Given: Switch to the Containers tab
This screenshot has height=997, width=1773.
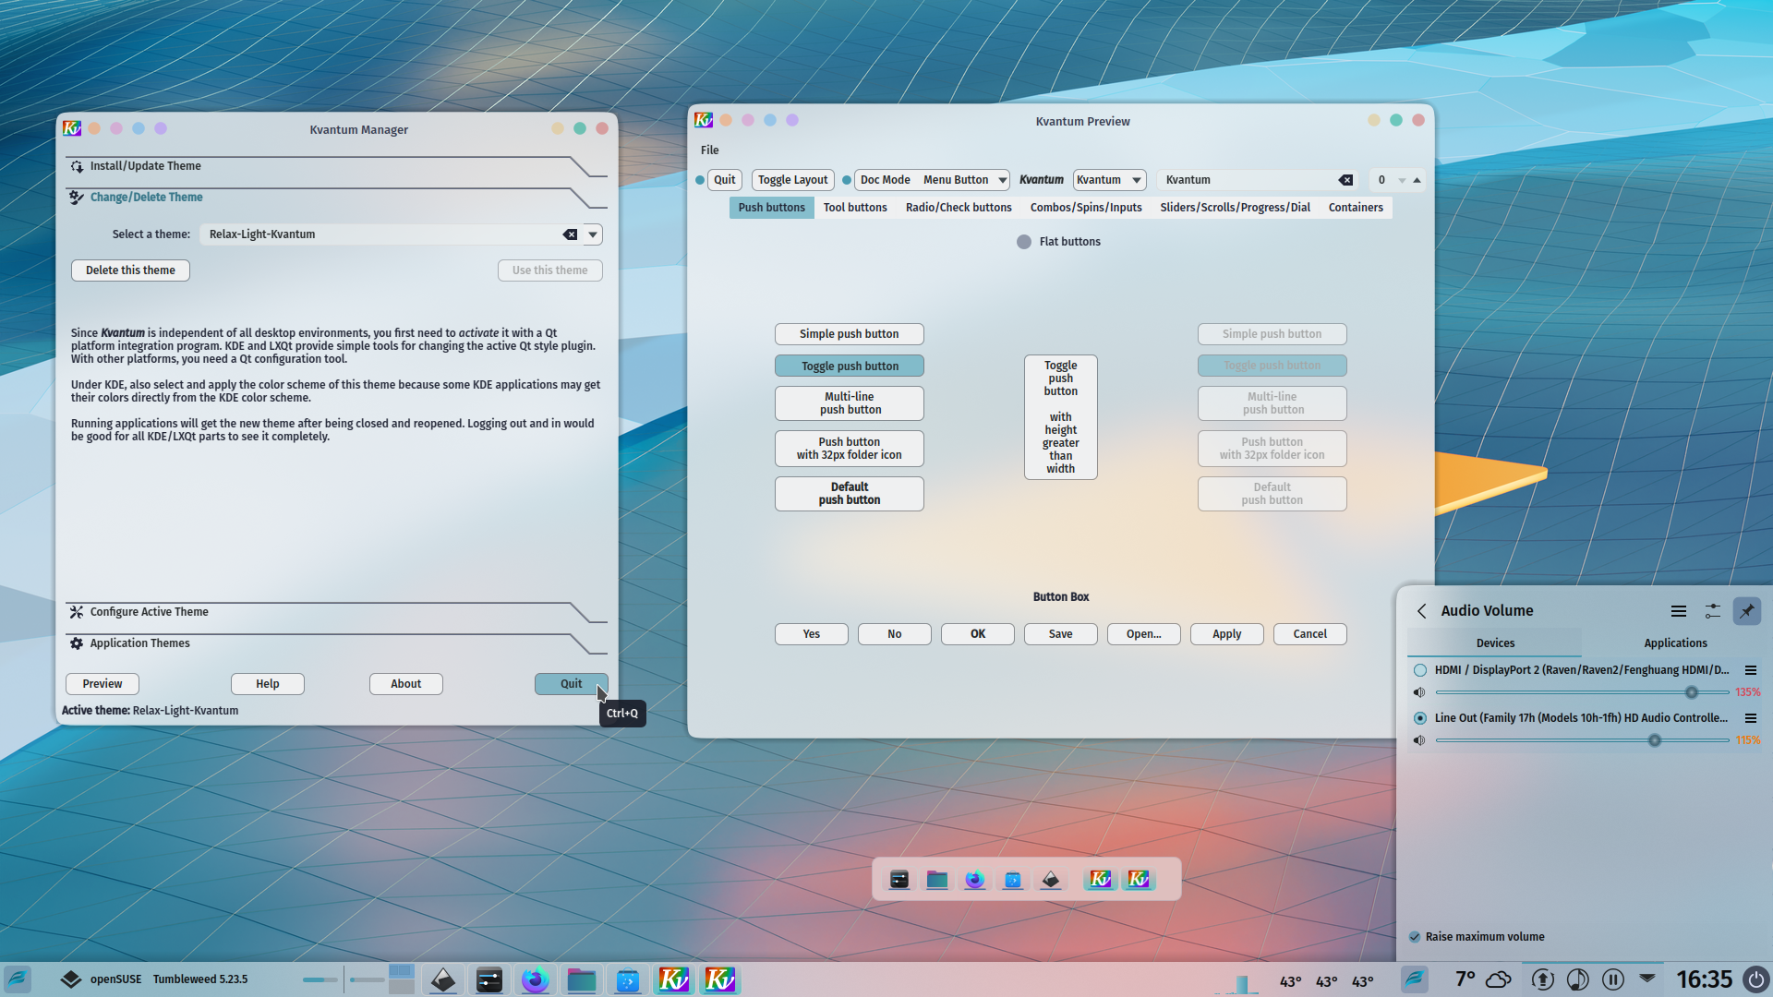Looking at the screenshot, I should (1356, 208).
